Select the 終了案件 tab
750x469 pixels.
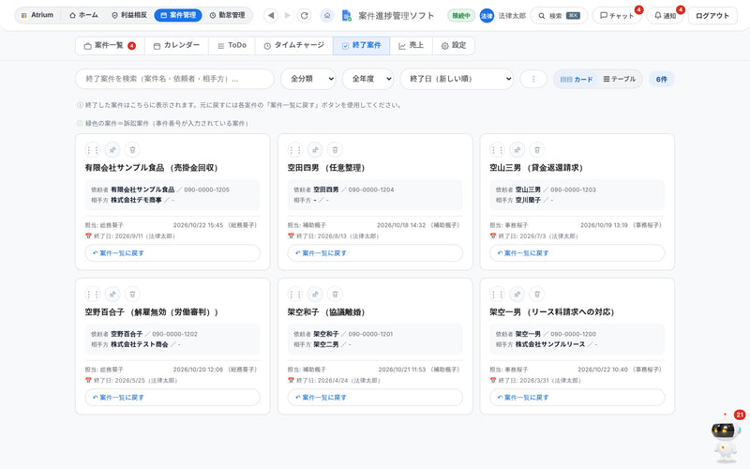362,45
